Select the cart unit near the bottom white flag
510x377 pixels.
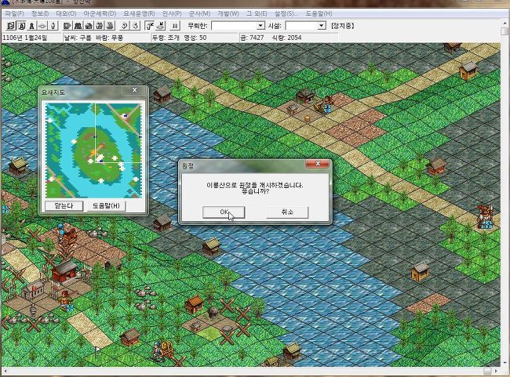[164, 351]
